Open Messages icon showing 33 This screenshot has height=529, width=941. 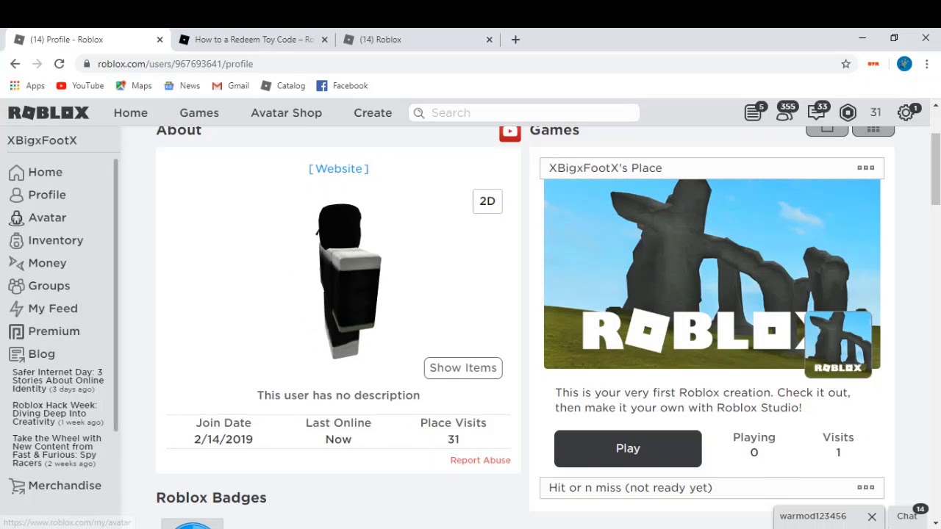tap(817, 112)
